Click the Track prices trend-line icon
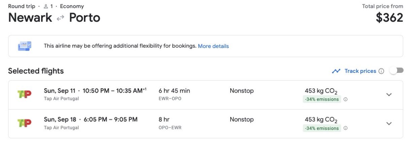Viewport: 410px width, 145px height. (336, 71)
